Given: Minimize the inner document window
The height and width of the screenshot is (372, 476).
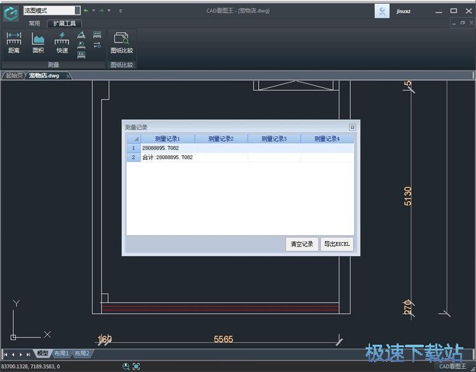Looking at the screenshot, I should click(x=454, y=23).
